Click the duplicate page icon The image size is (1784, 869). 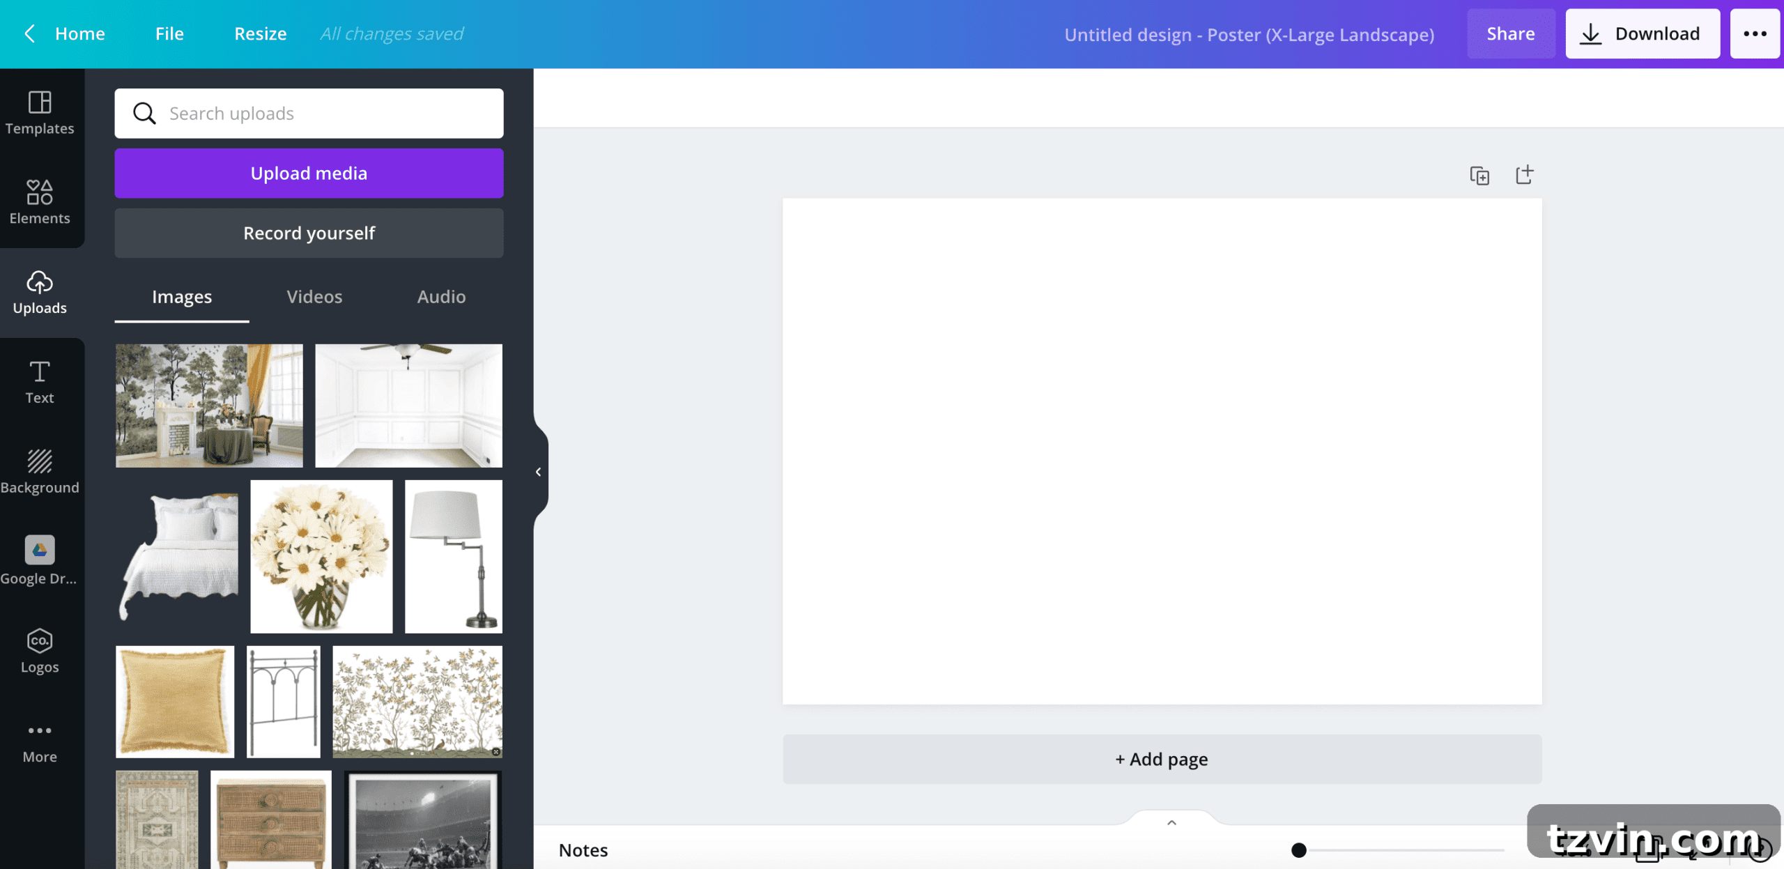(x=1479, y=176)
